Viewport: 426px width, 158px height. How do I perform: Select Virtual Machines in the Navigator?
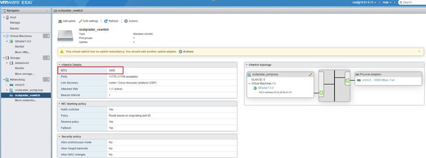[21, 36]
